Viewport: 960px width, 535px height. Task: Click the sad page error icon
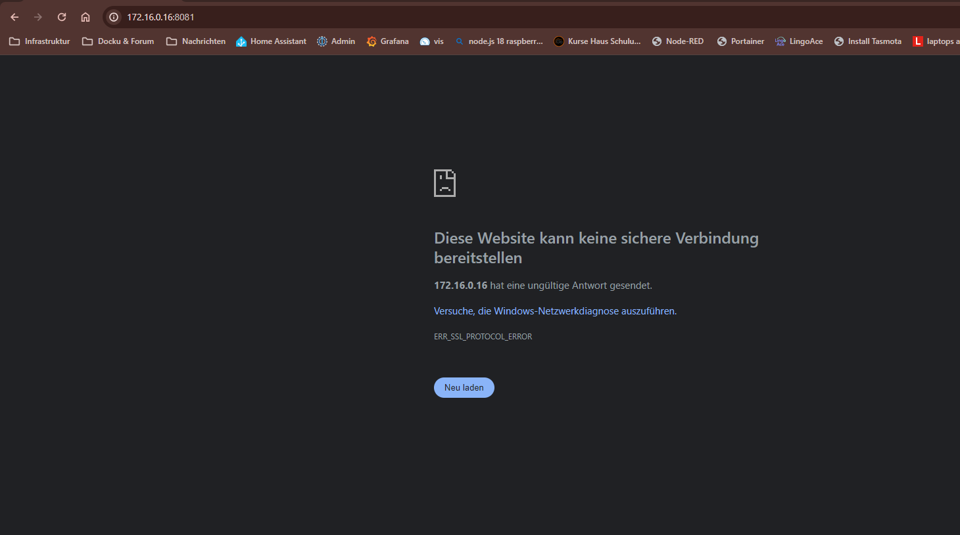pyautogui.click(x=445, y=183)
